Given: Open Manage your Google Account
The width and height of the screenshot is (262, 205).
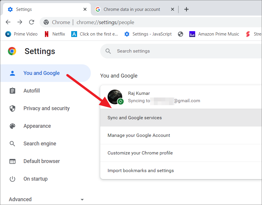Looking at the screenshot, I should pos(181,135).
